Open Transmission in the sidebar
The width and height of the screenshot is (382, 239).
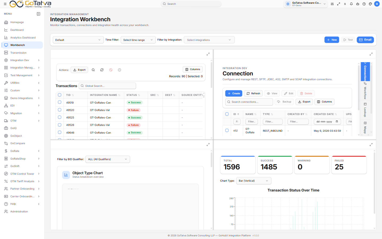(x=22, y=53)
